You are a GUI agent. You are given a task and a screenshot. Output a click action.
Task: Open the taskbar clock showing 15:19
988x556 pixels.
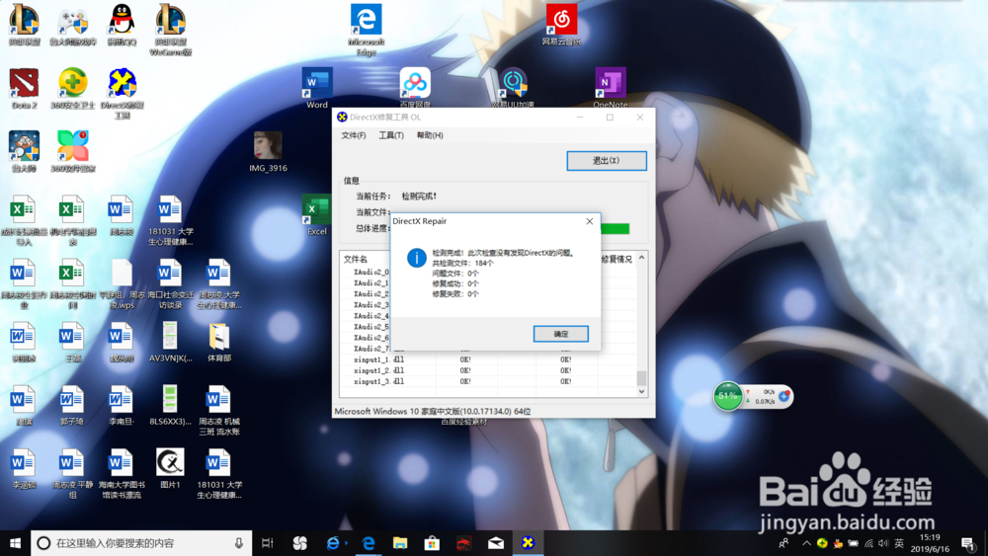tap(930, 543)
